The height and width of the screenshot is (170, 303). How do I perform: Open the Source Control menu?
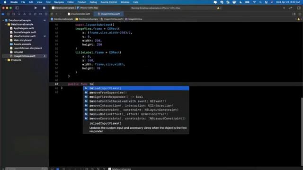109,2
